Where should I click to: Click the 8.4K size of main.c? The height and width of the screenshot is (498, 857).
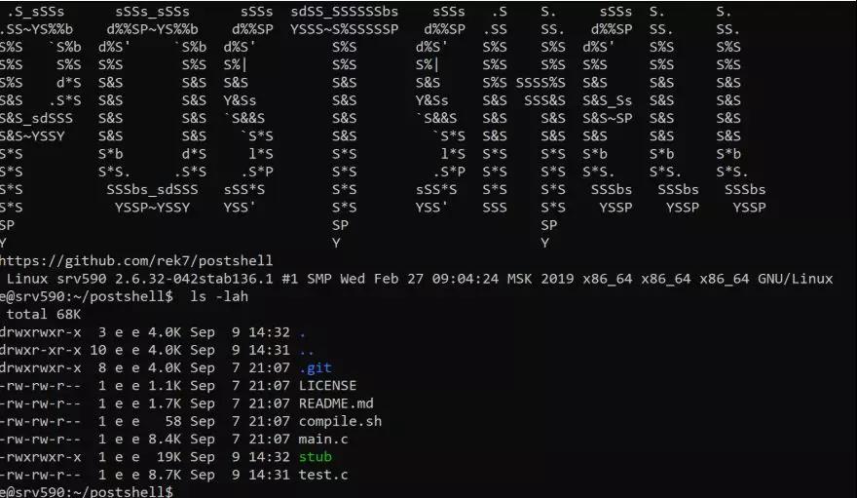(165, 439)
